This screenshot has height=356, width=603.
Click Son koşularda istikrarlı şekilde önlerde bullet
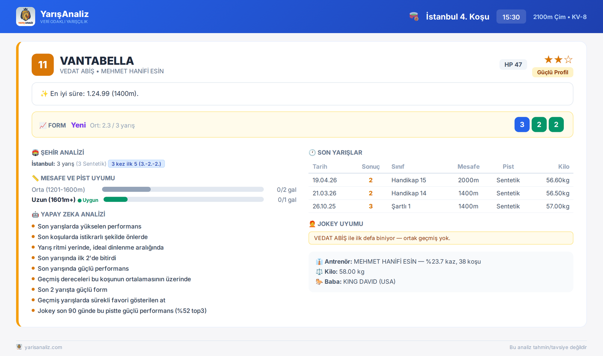point(93,237)
